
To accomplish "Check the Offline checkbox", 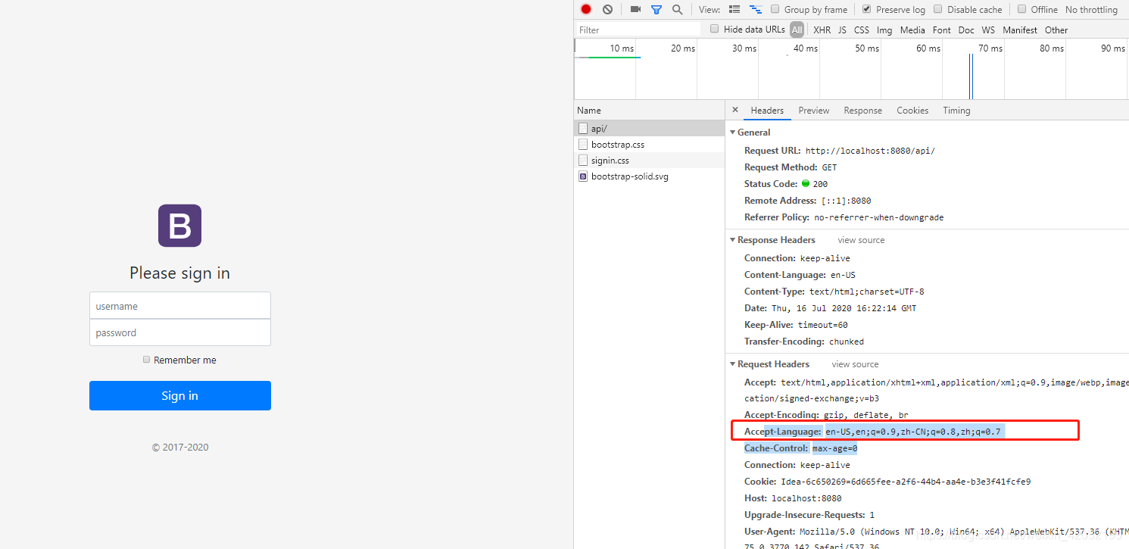I will click(x=1021, y=9).
